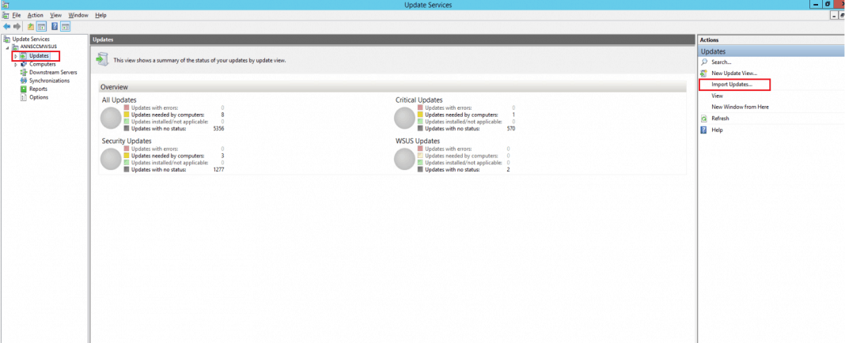This screenshot has width=845, height=343.
Task: Open the Reports node in the tree
Action: [x=38, y=89]
